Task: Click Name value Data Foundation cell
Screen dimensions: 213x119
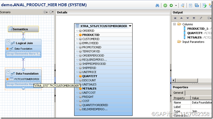Action: 201,103
